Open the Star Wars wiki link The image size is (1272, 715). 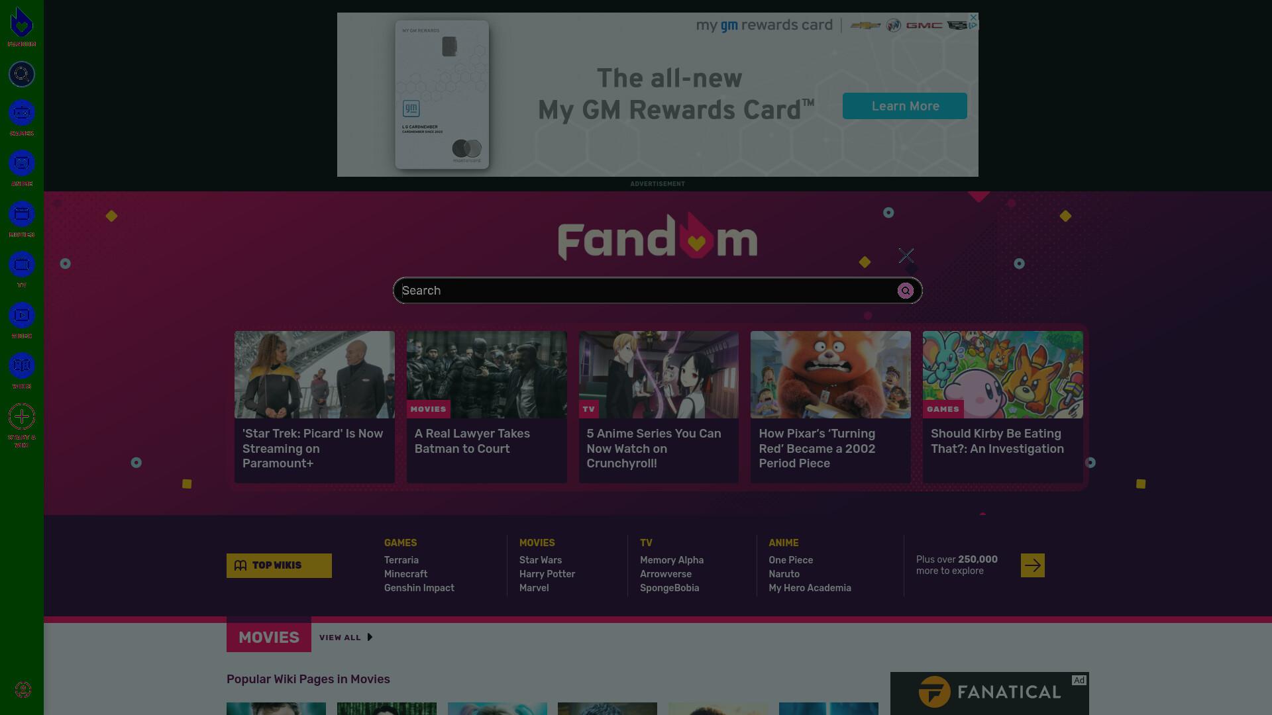click(x=541, y=560)
